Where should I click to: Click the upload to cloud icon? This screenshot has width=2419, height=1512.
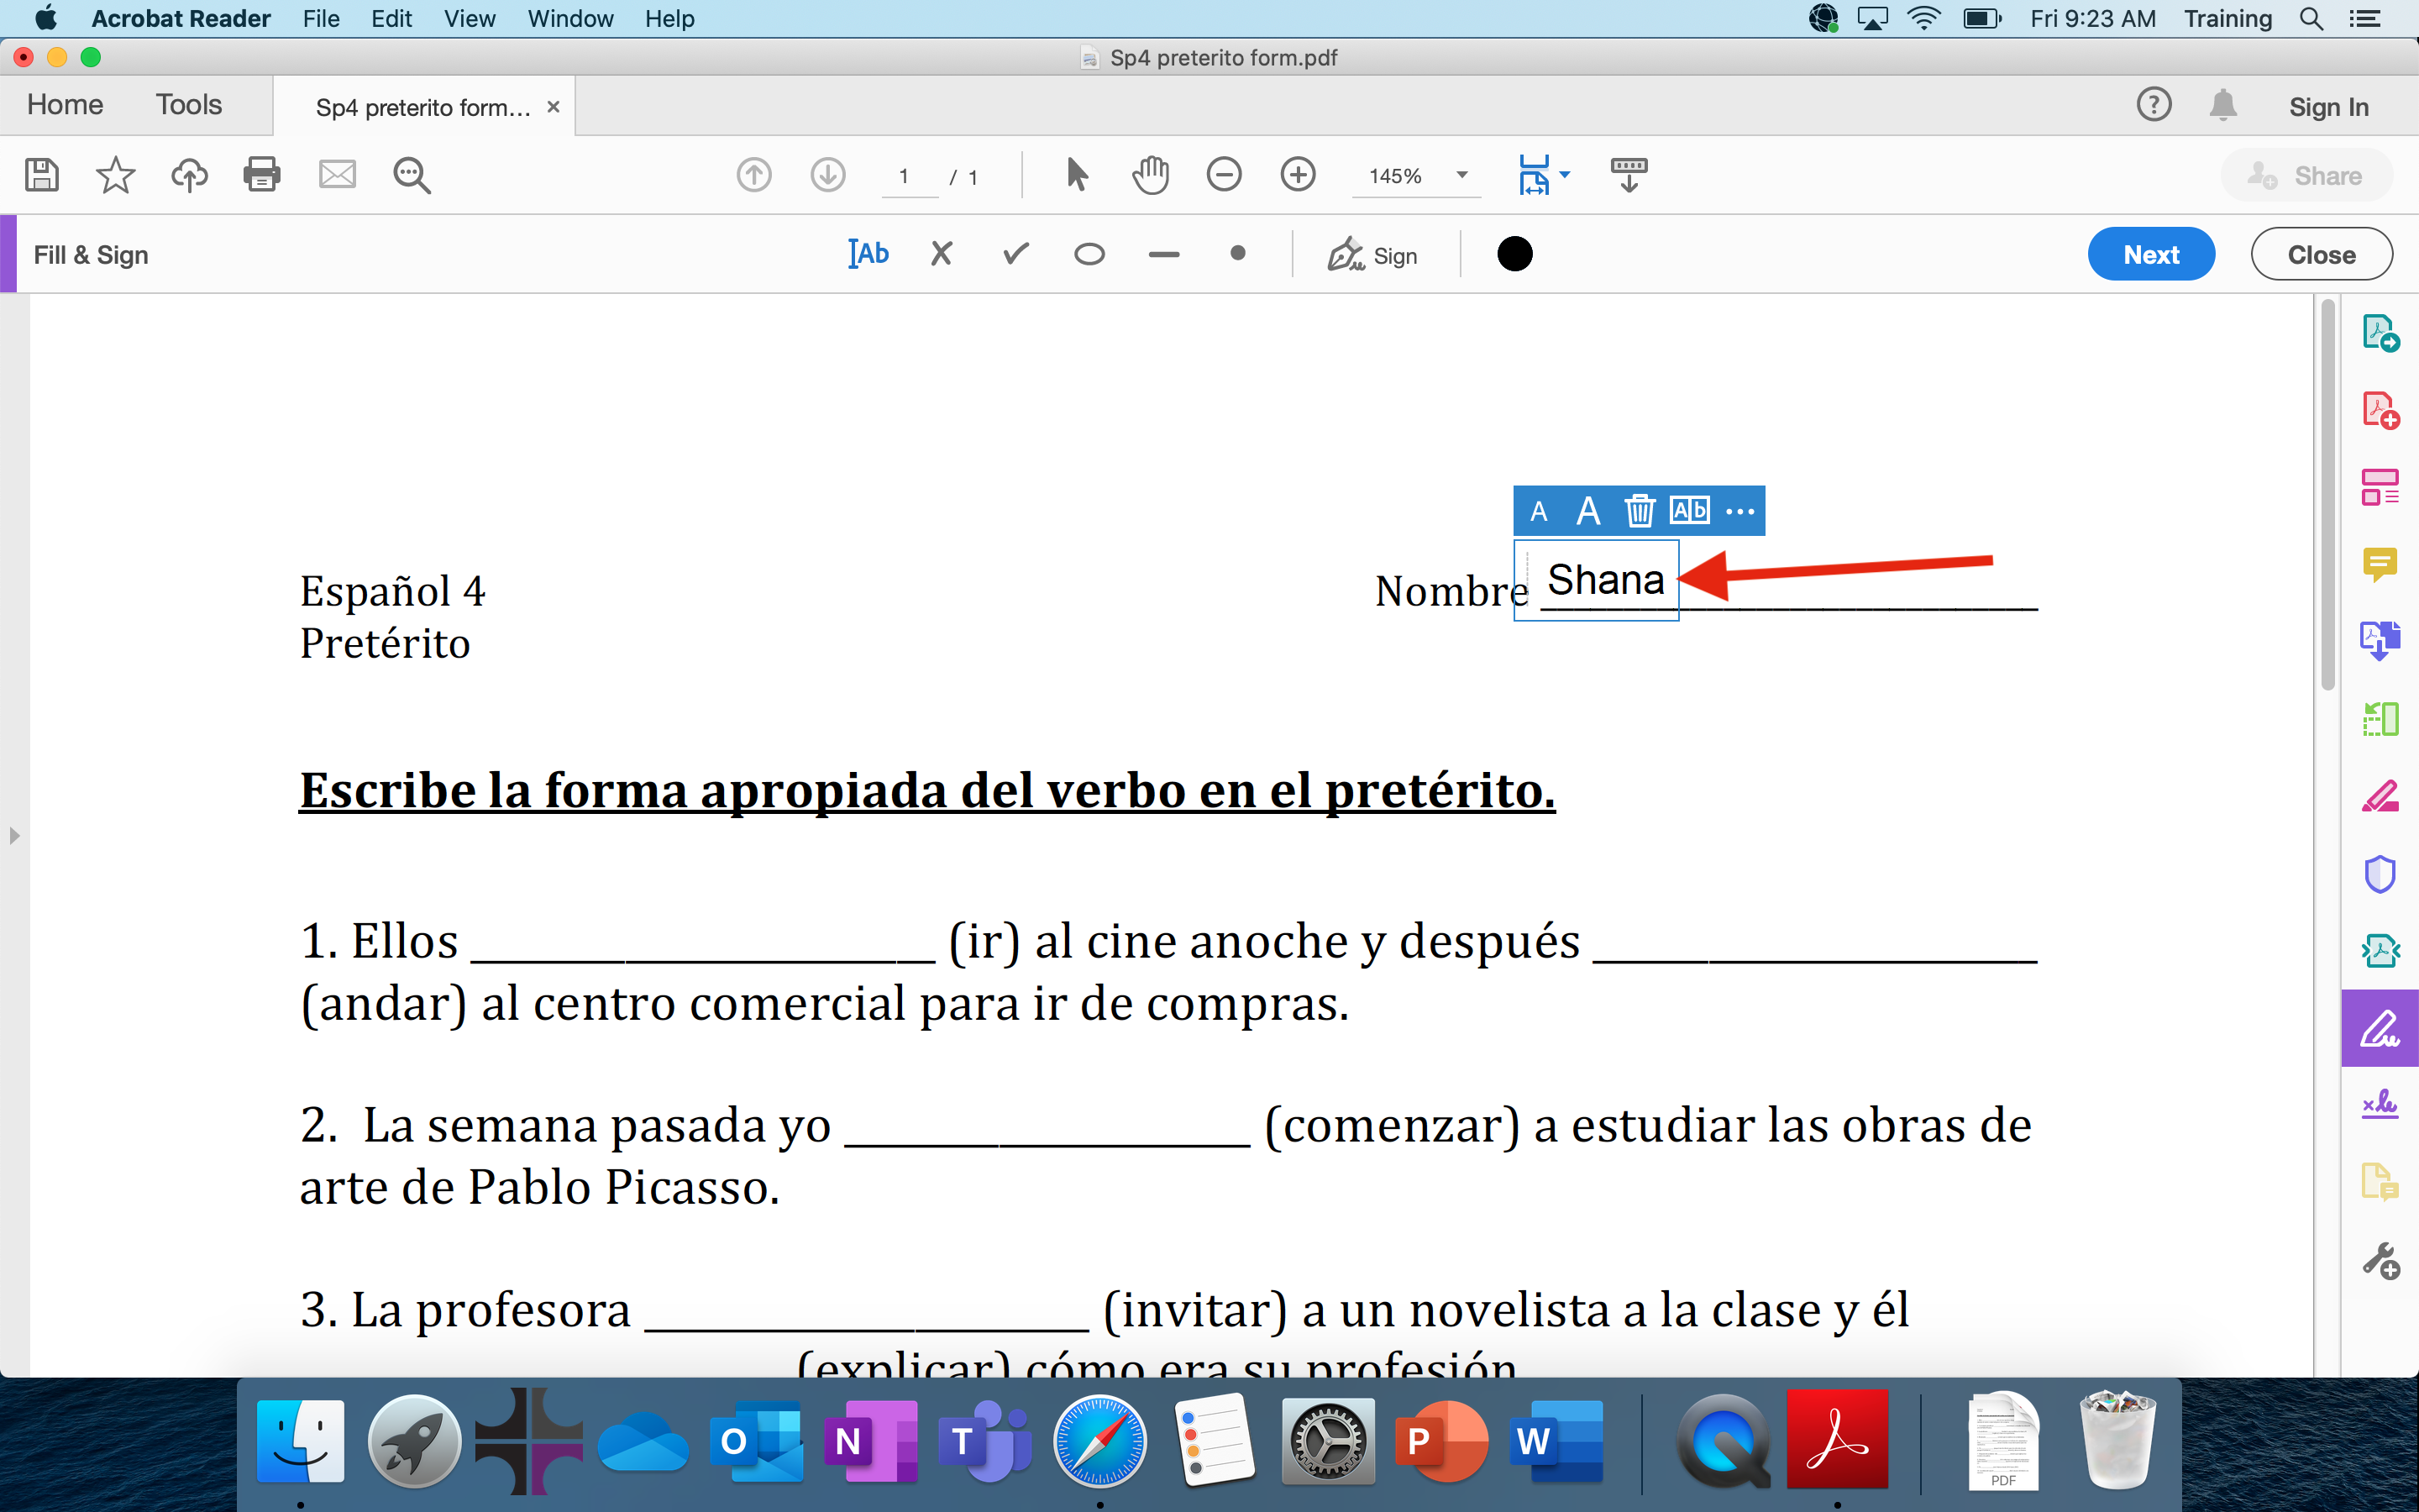point(189,175)
